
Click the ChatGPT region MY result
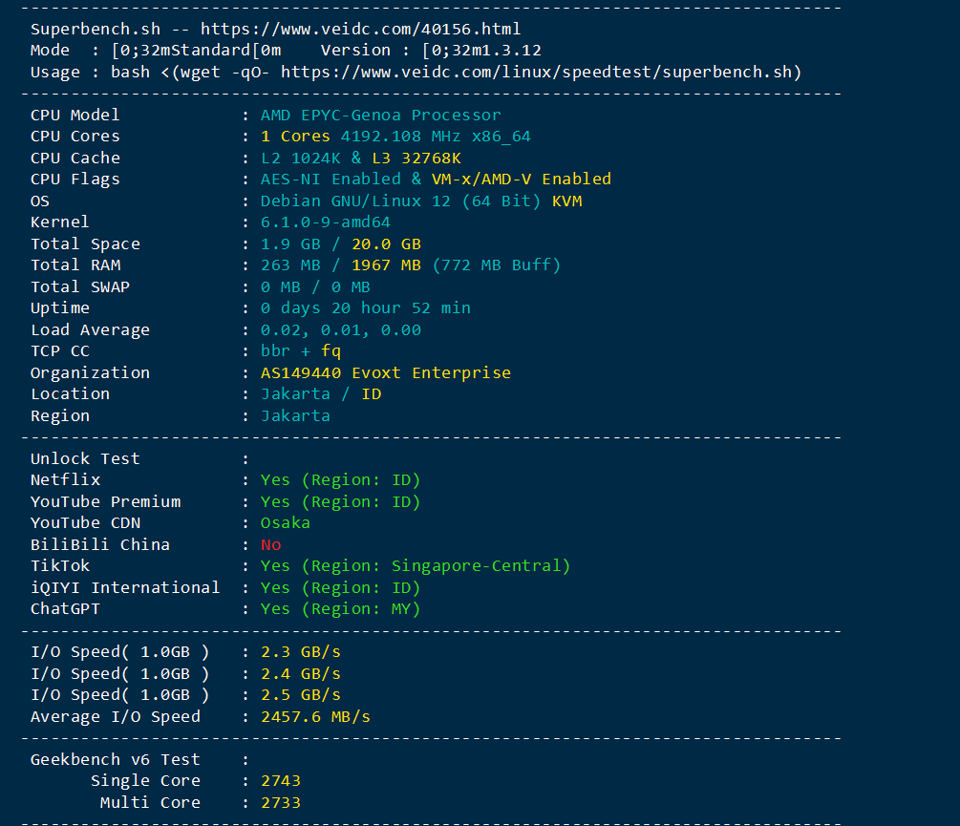coord(340,608)
